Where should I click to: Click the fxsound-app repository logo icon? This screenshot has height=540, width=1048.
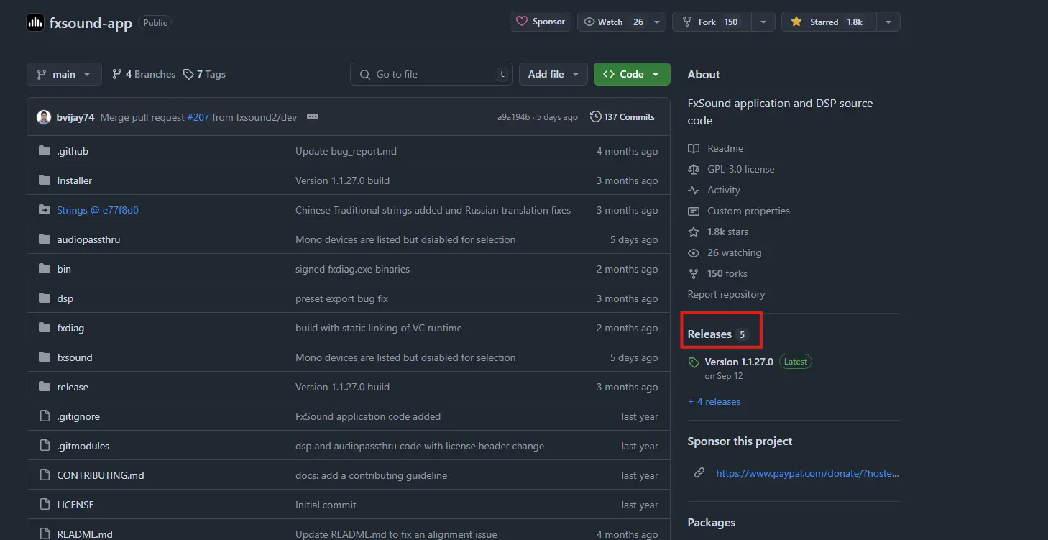(x=35, y=22)
